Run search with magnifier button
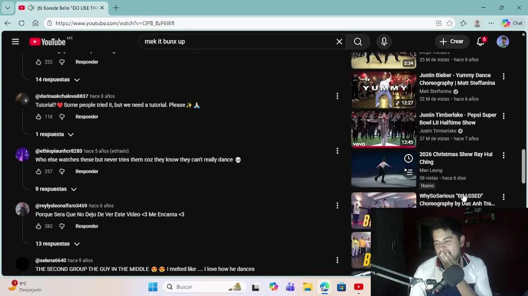 [358, 42]
